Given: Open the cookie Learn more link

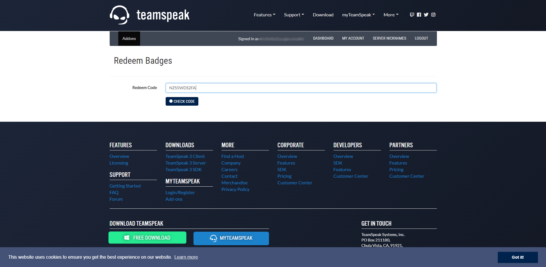Looking at the screenshot, I should point(186,257).
